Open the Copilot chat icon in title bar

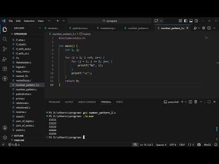156,21
